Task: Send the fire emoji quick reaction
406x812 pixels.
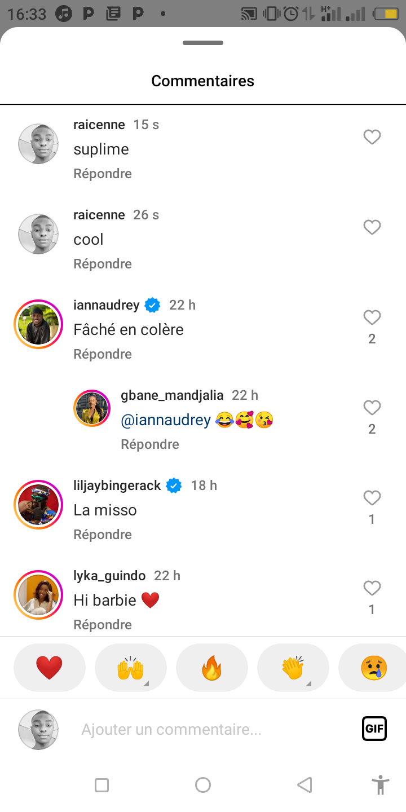Action: [212, 668]
